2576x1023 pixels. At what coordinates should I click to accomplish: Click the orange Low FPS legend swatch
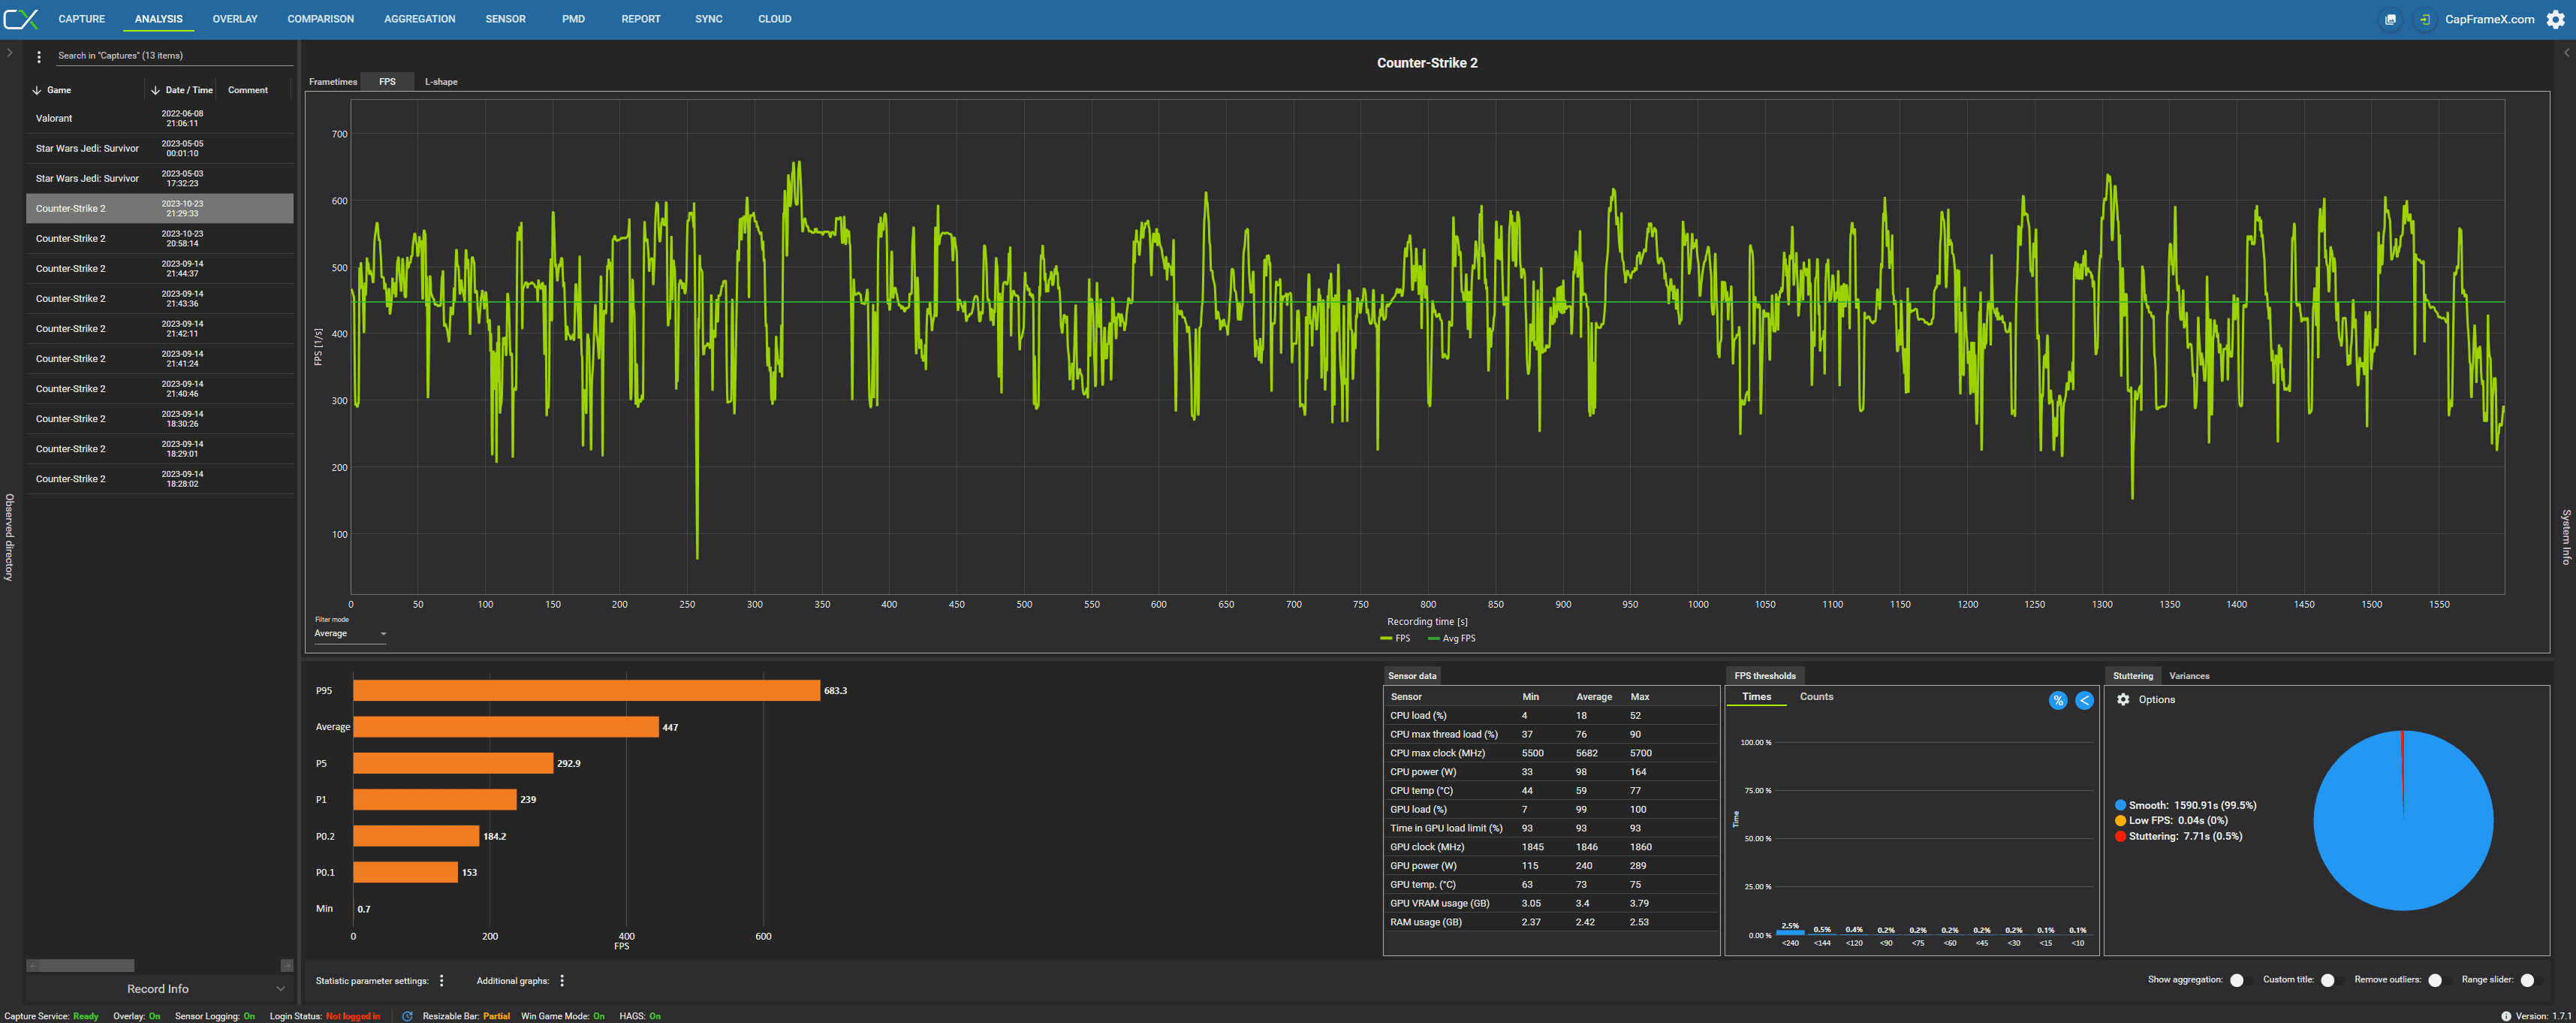click(x=2120, y=820)
